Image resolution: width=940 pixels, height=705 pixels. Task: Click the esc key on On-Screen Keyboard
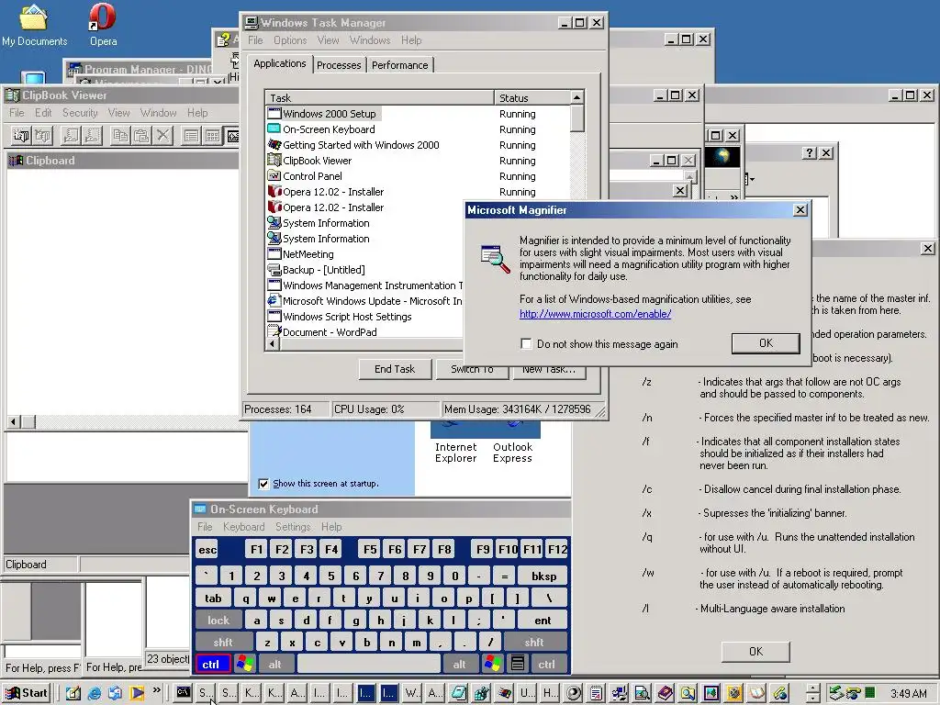[x=207, y=549]
